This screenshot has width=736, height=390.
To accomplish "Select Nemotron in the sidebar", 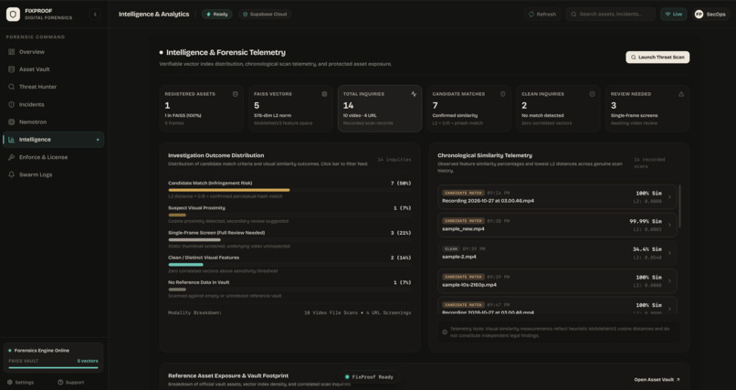I will pos(53,122).
